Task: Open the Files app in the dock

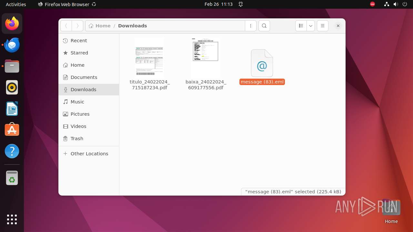Action: (12, 66)
